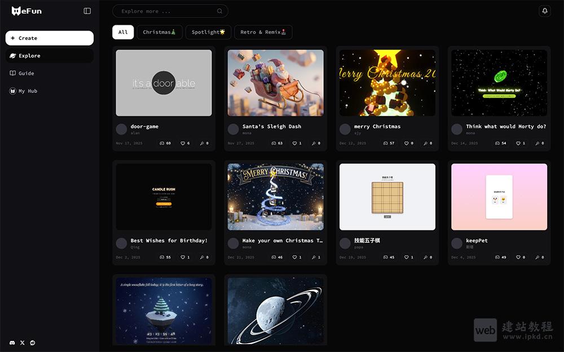Screen dimensions: 564x352
Task: Click the remix icon on keepPet card
Action: click(540, 257)
